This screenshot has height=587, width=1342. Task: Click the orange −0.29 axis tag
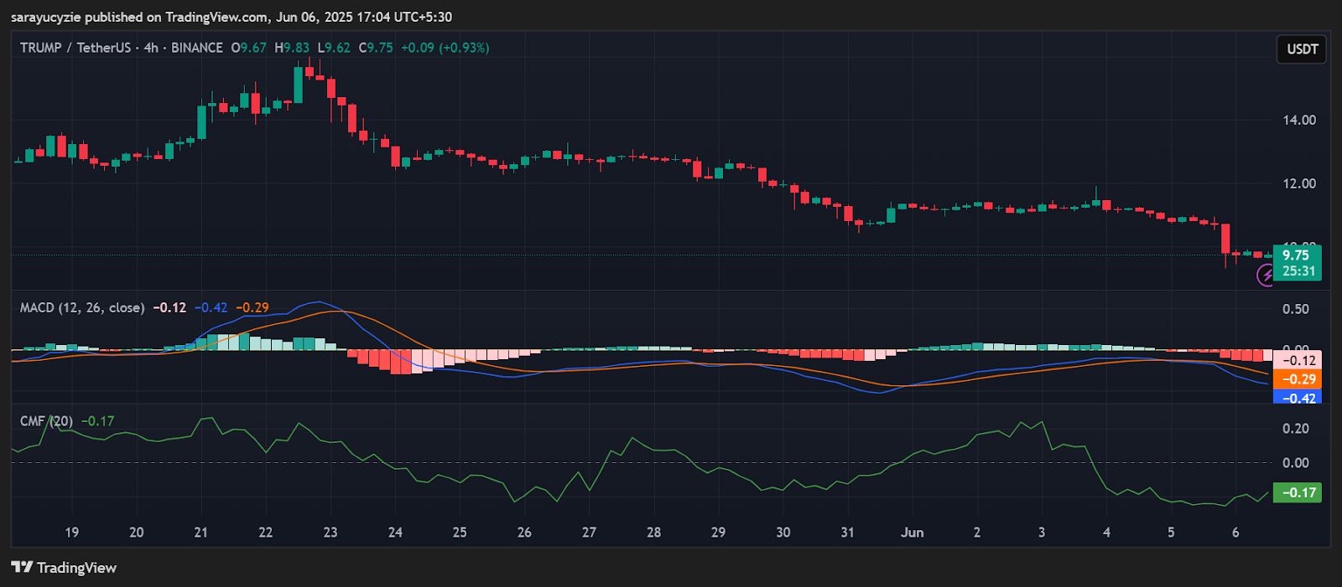[1298, 379]
